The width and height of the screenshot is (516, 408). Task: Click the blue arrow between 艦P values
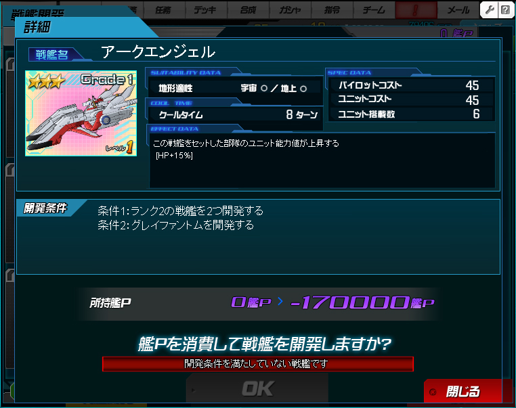pyautogui.click(x=280, y=301)
